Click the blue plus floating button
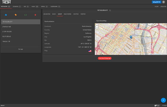 163,100
